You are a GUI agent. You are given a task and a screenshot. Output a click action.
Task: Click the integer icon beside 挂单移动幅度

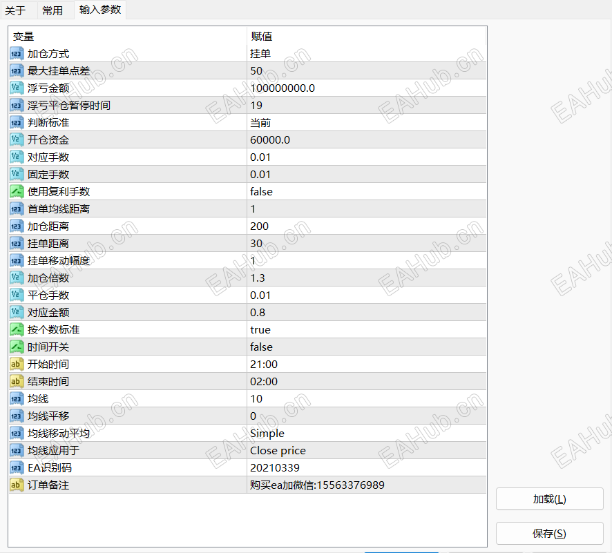click(x=17, y=260)
